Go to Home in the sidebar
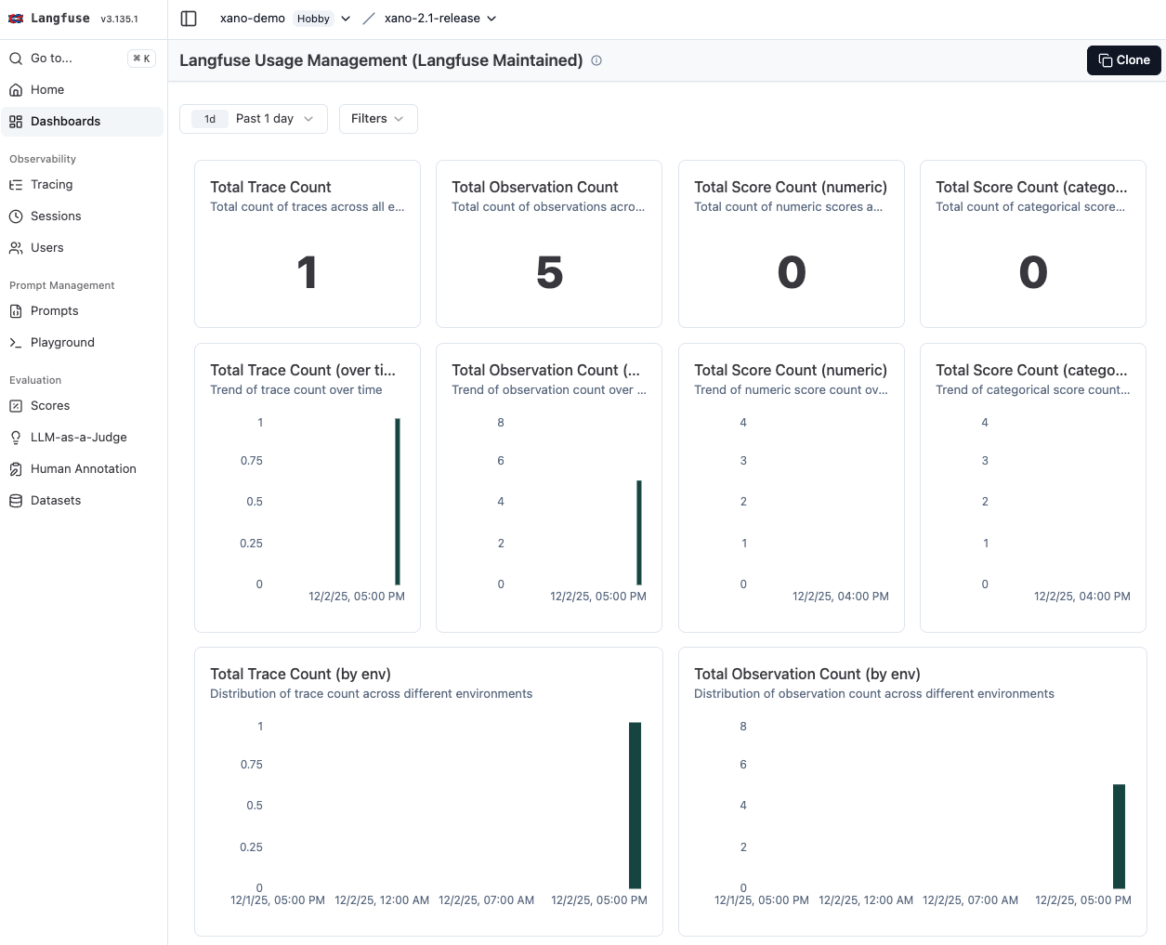This screenshot has height=945, width=1166. click(x=47, y=90)
